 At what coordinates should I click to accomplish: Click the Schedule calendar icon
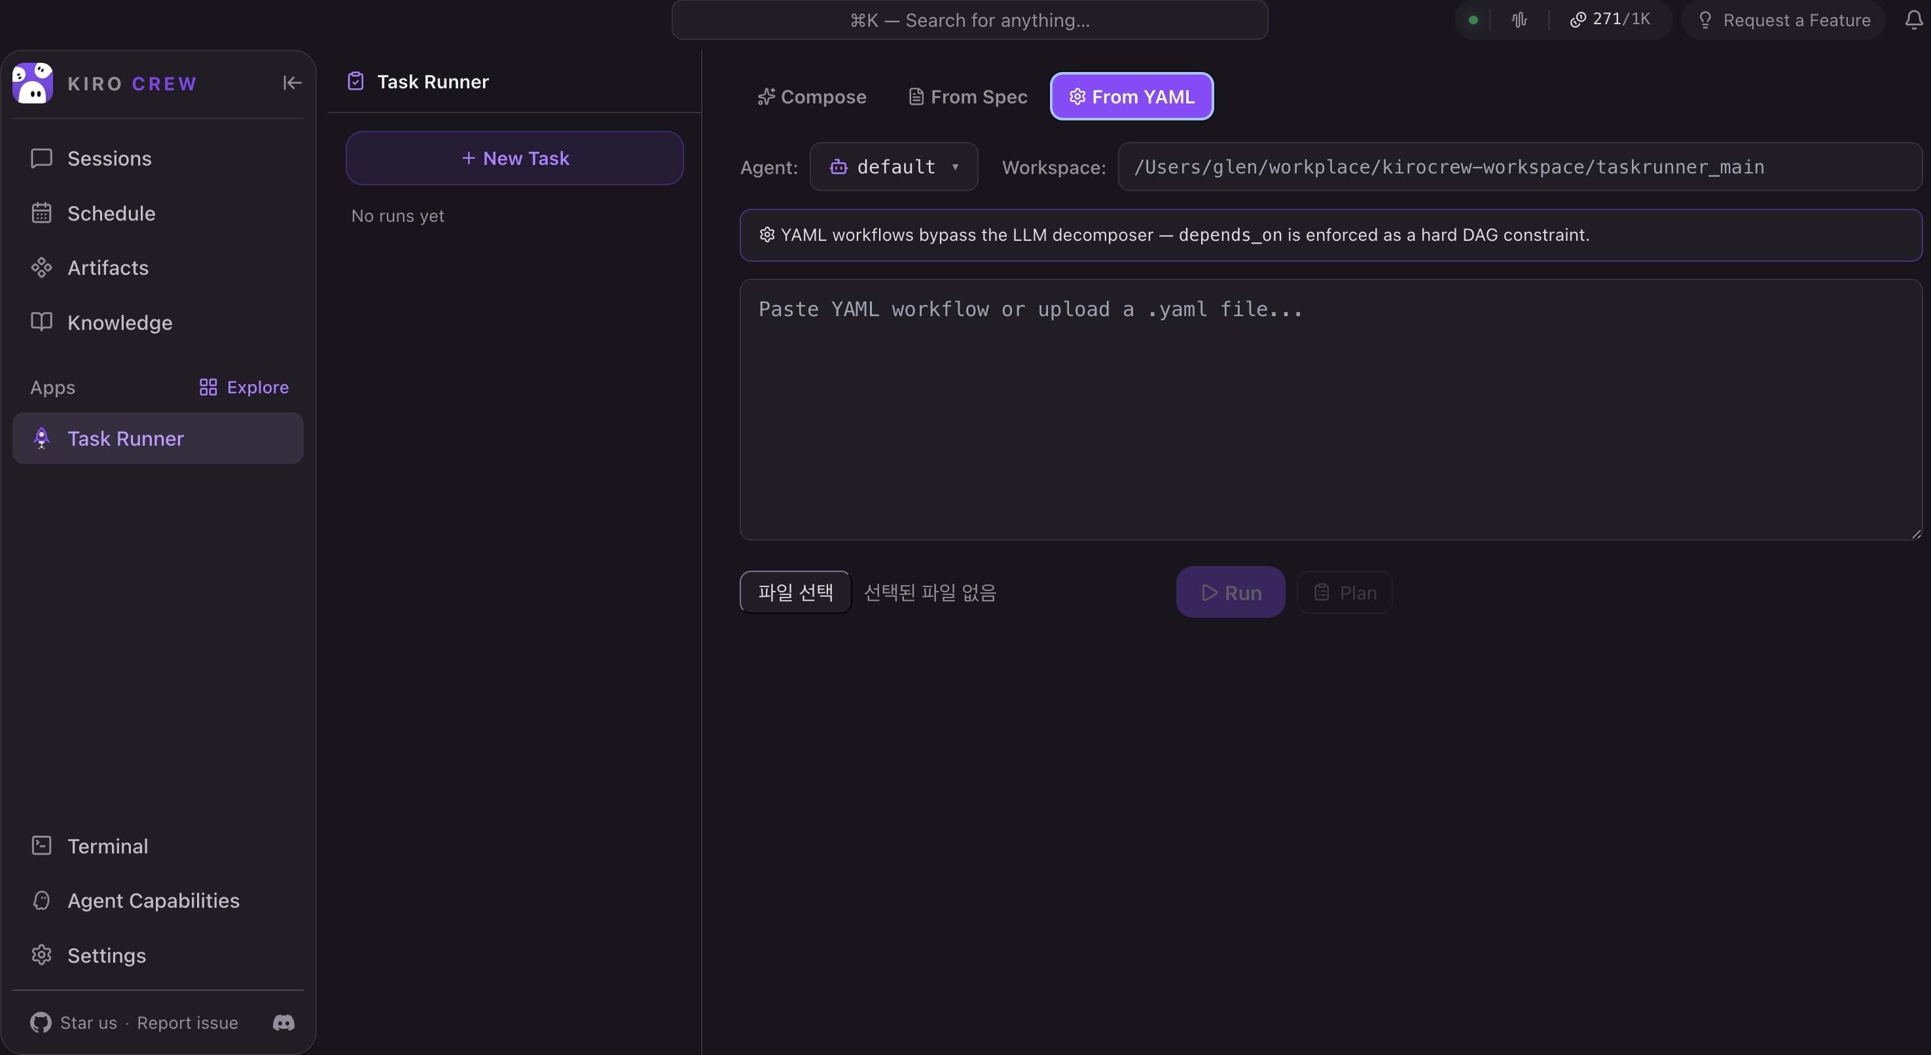point(41,213)
